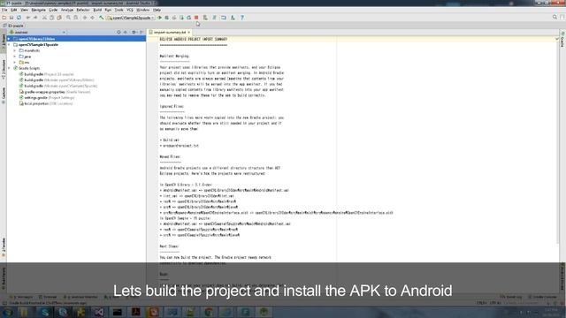Image resolution: width=566 pixels, height=318 pixels.
Task: Open the Navigate menu
Action: pyautogui.click(x=38, y=10)
